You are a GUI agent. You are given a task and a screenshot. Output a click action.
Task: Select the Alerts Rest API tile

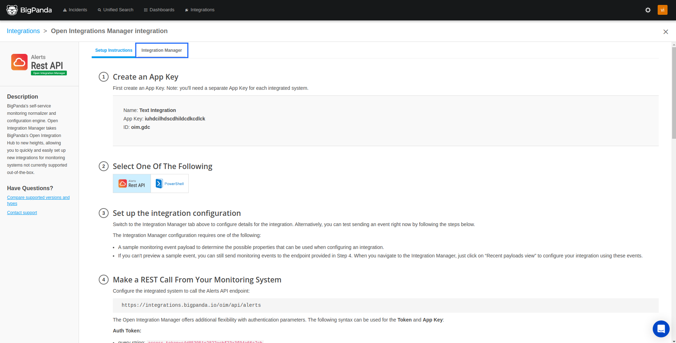click(x=132, y=183)
